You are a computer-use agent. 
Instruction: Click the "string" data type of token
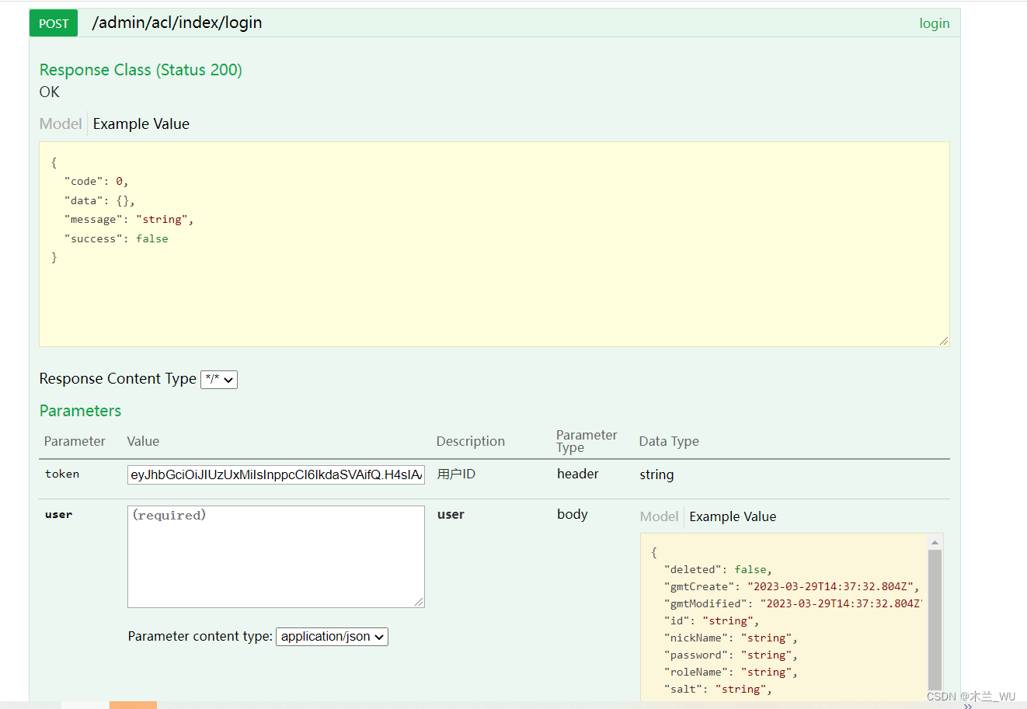click(656, 474)
